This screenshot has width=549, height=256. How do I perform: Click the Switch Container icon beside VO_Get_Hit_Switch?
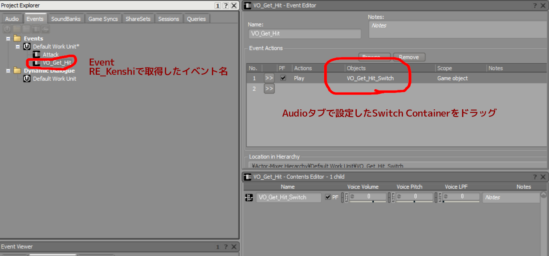coord(249,197)
